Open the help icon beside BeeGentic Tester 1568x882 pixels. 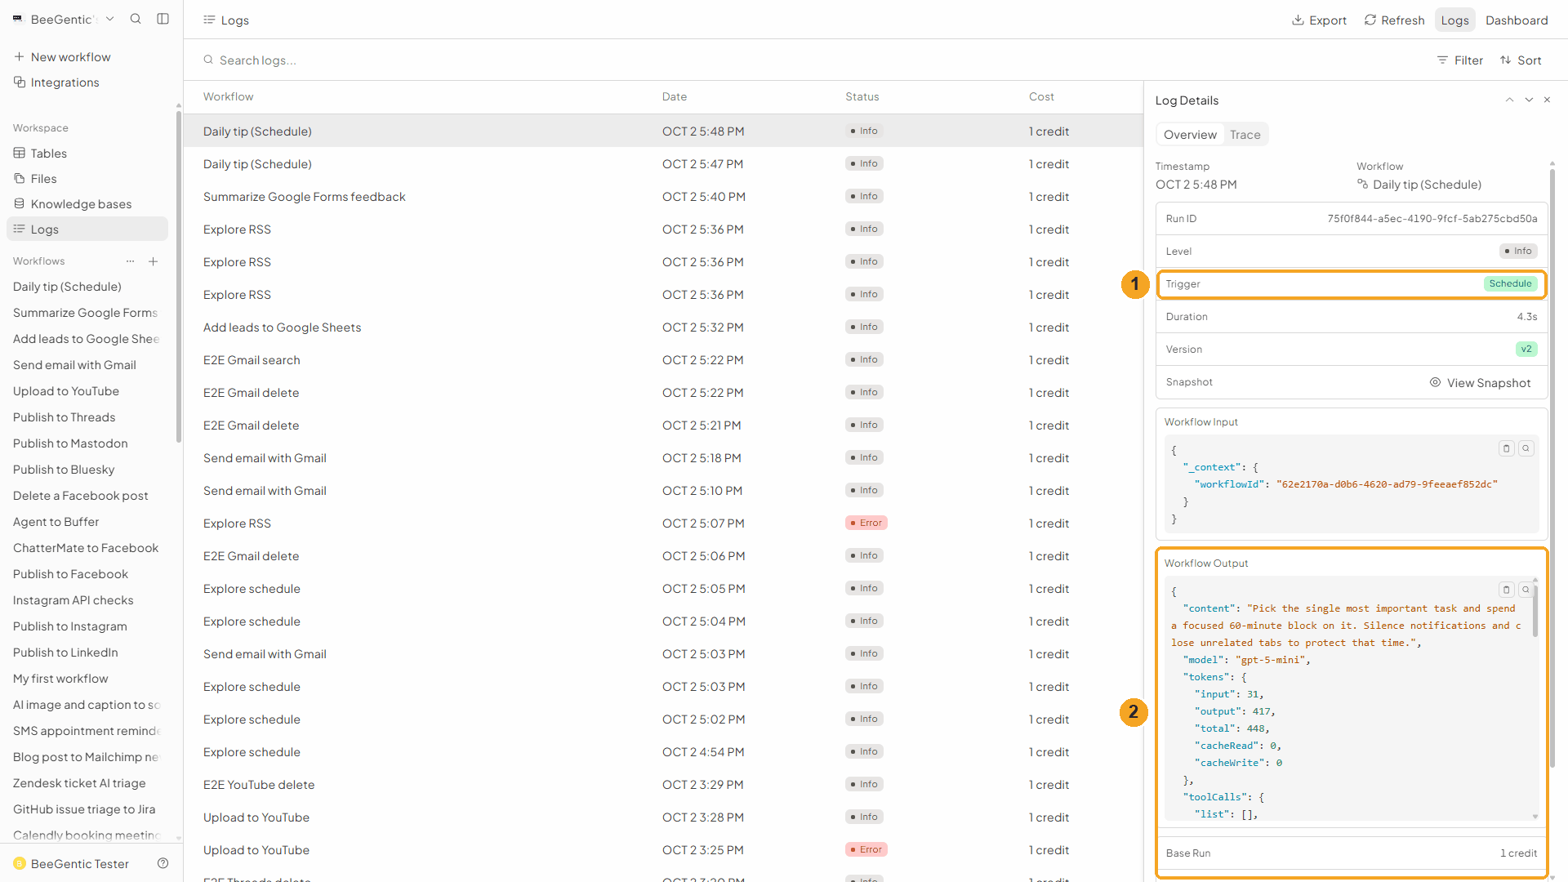163,863
